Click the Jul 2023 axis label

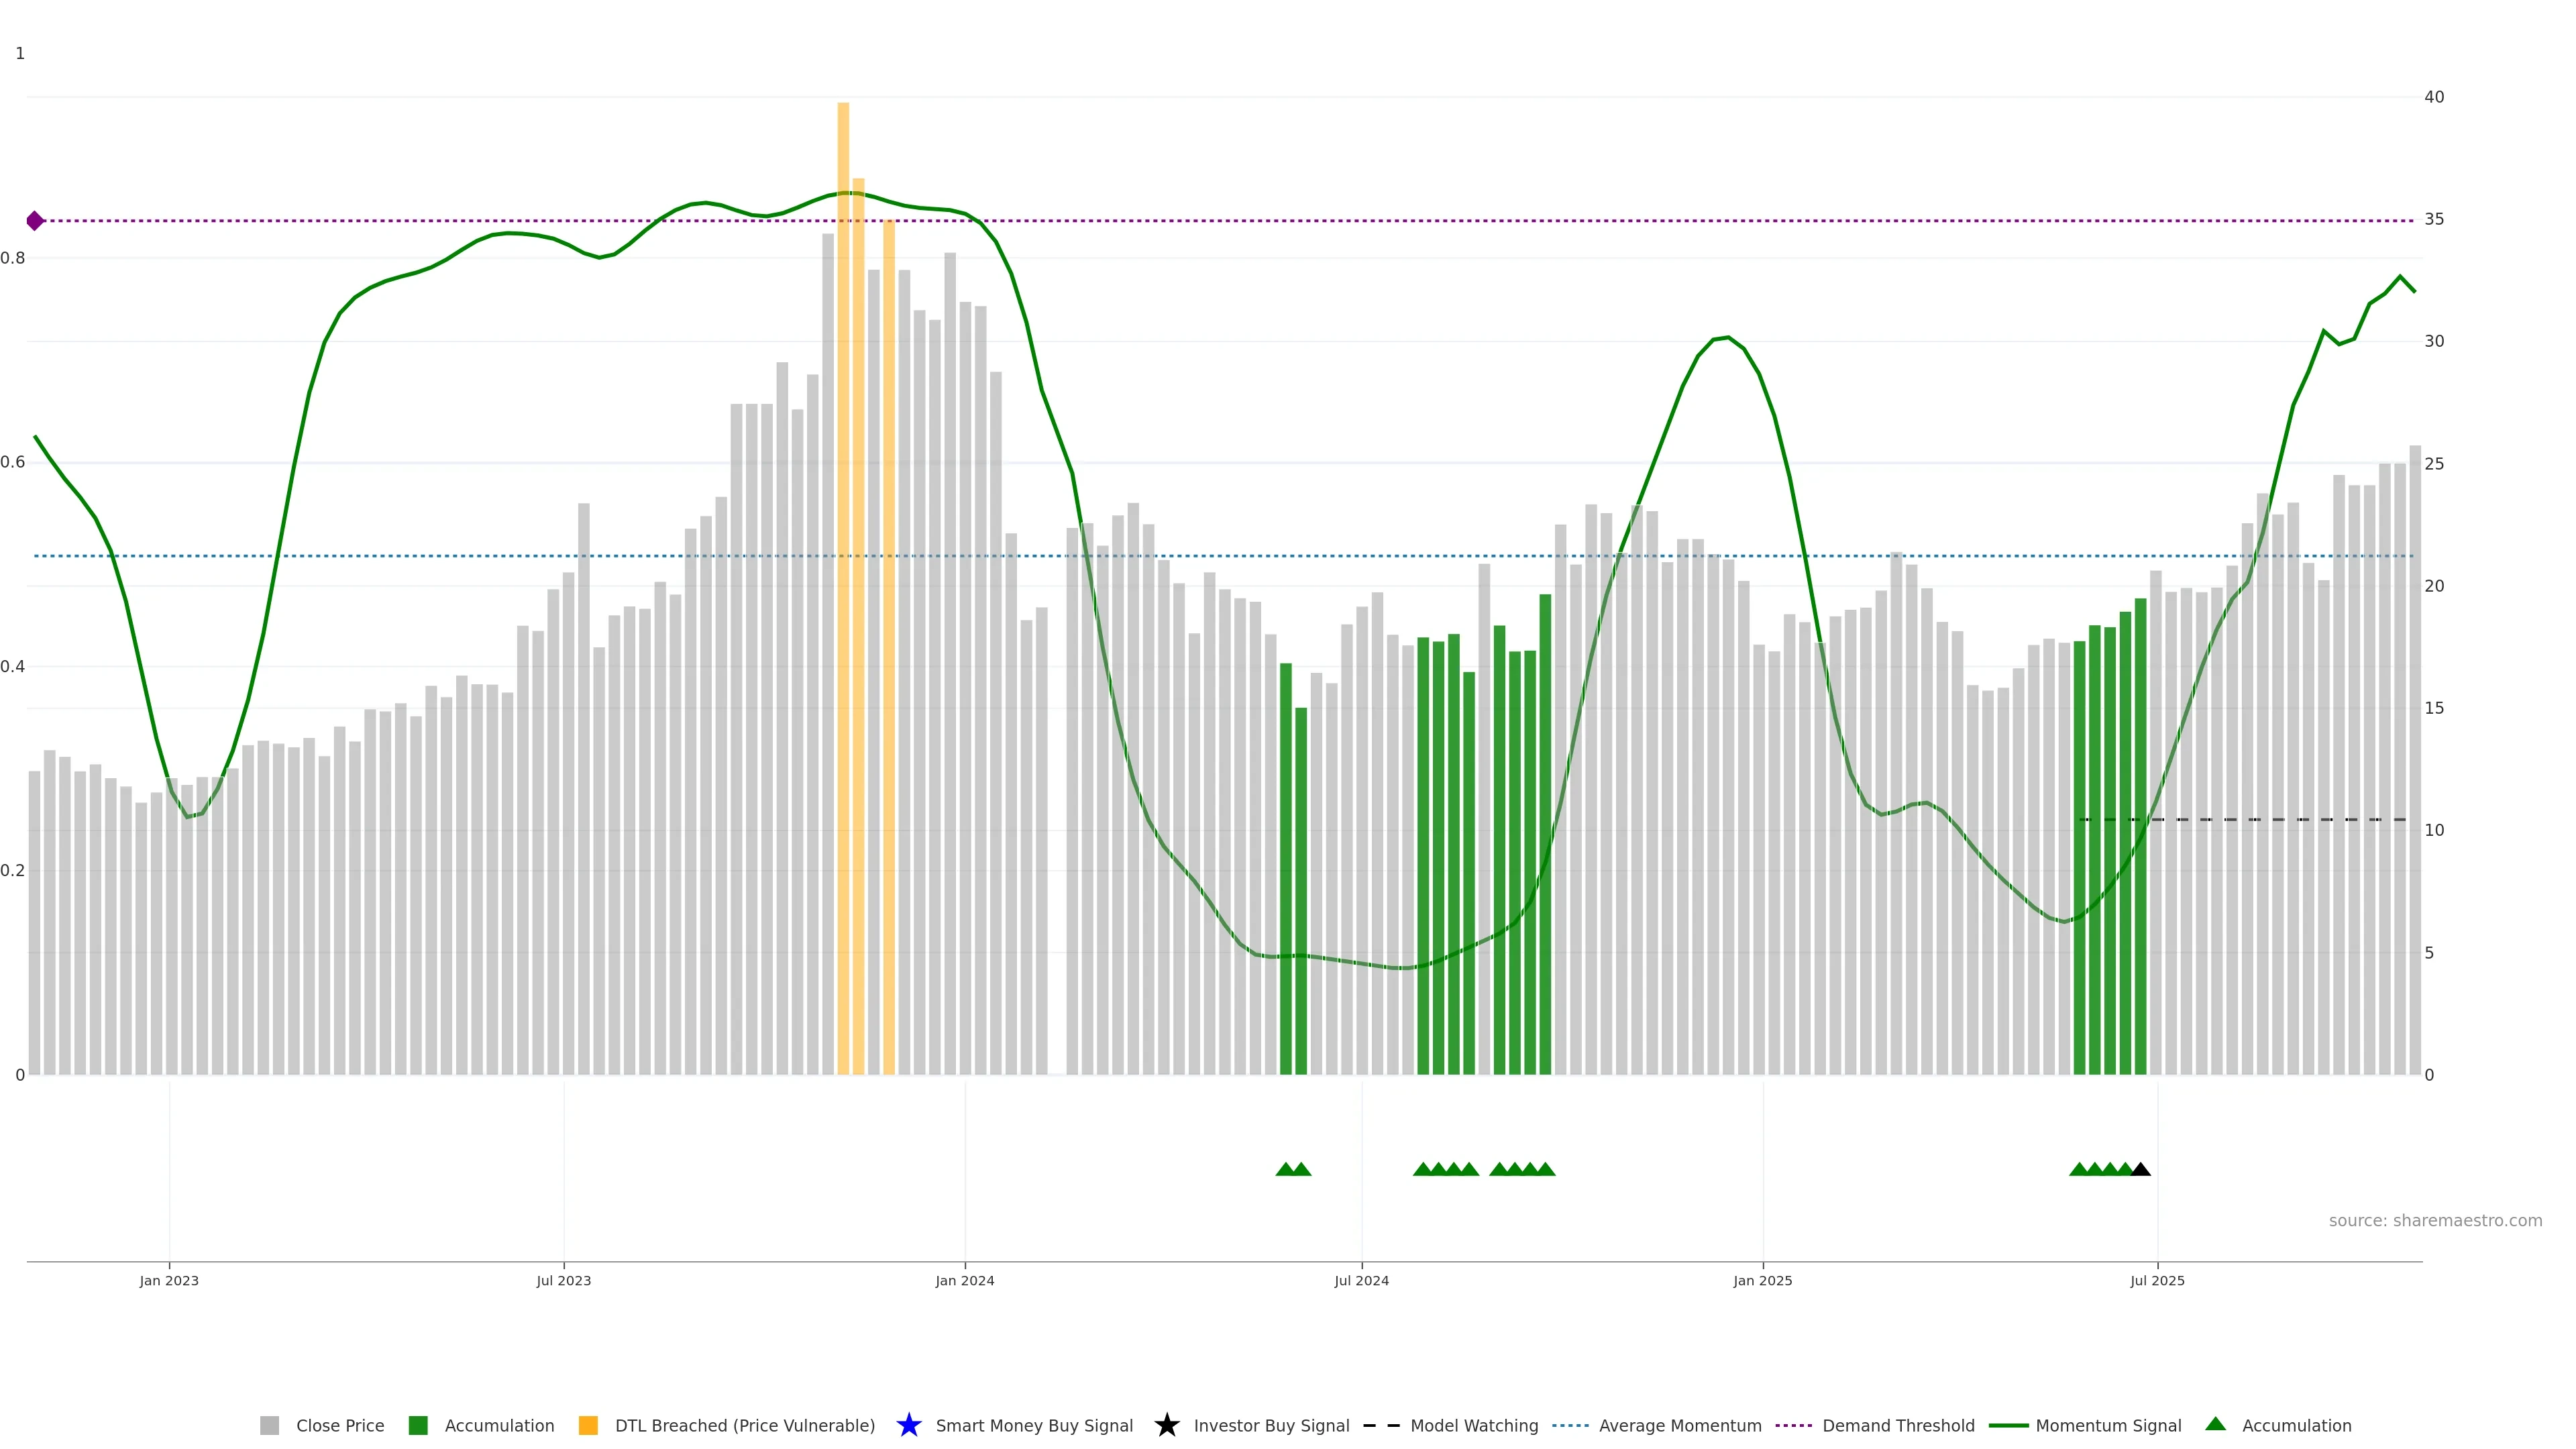pyautogui.click(x=563, y=1280)
